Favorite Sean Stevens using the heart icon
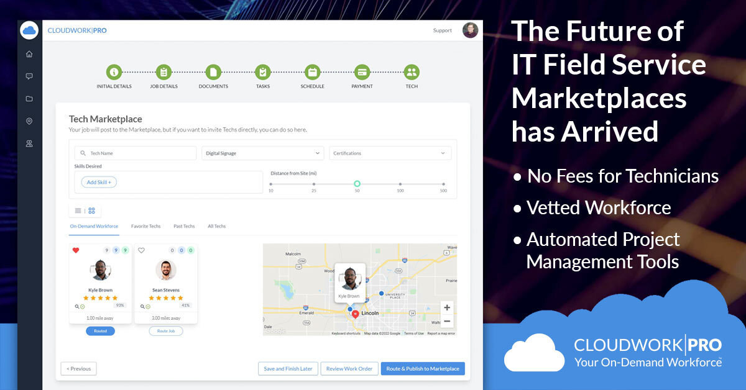This screenshot has height=390, width=746. click(x=142, y=250)
